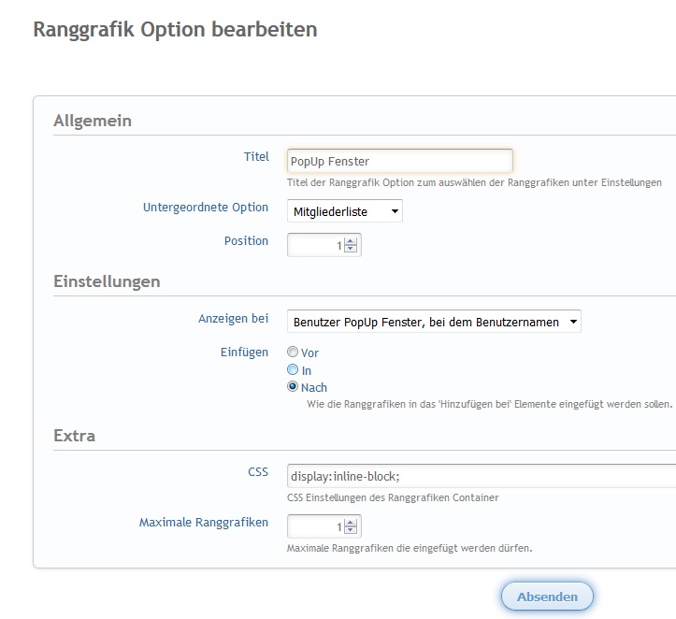
Task: Increase the Position value with up arrow
Action: [351, 240]
